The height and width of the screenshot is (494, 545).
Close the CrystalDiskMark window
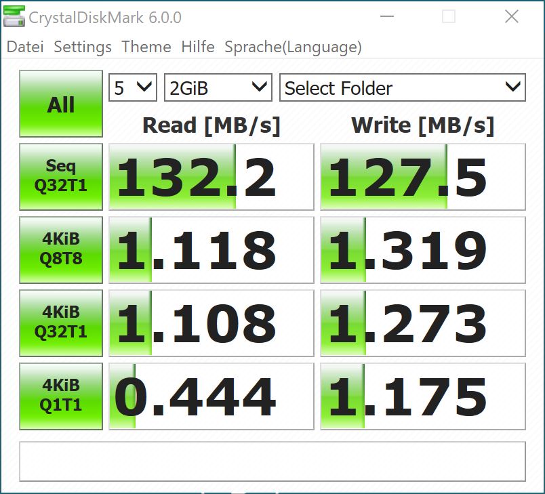click(x=511, y=16)
